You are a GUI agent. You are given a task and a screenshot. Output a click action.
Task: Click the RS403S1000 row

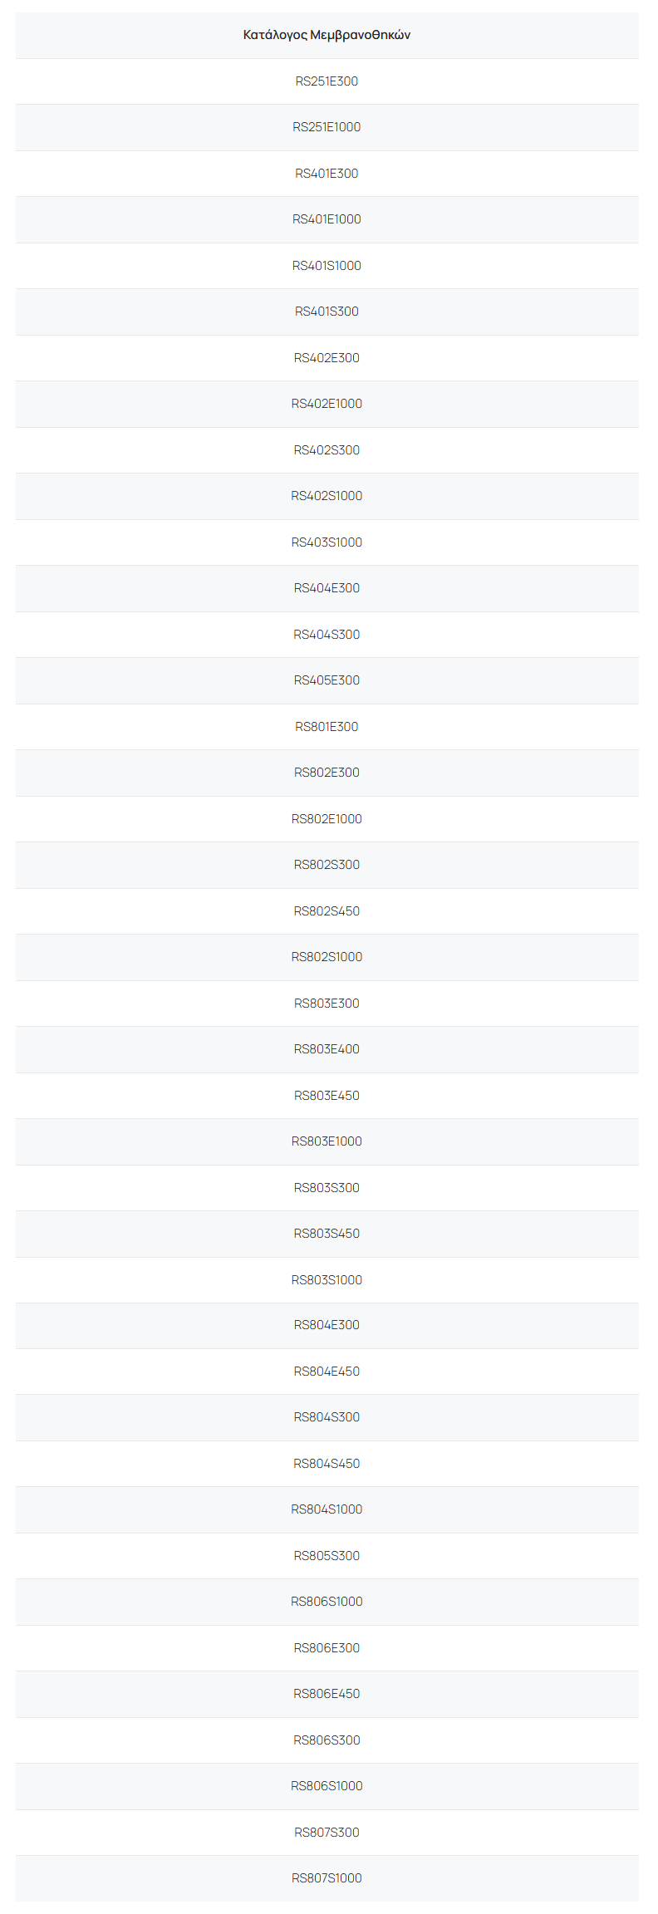(327, 542)
